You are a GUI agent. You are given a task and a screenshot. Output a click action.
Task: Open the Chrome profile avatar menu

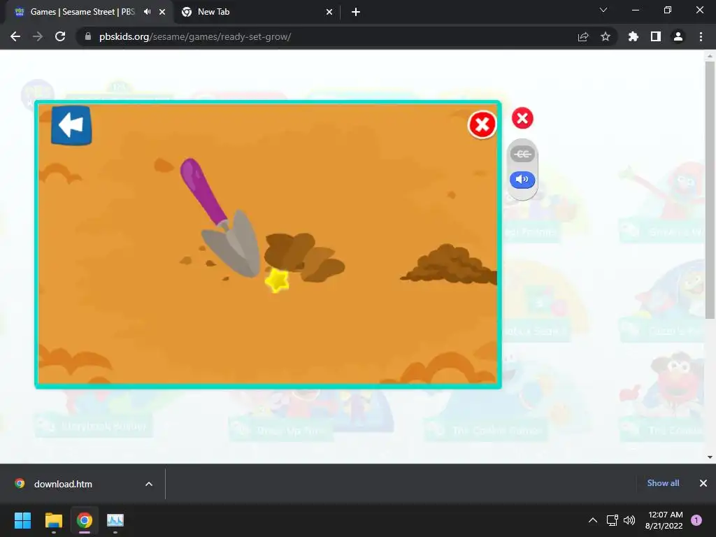[678, 36]
